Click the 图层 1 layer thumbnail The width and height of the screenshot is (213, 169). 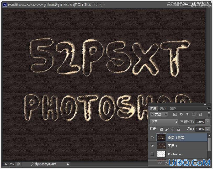pyautogui.click(x=161, y=146)
